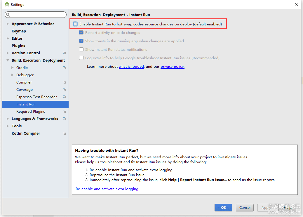
Task: Close the Settings dialog window
Action: click(296, 4)
